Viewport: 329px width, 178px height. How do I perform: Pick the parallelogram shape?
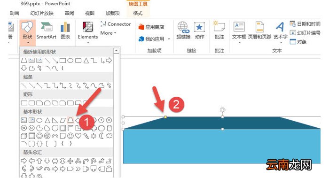click(63, 120)
